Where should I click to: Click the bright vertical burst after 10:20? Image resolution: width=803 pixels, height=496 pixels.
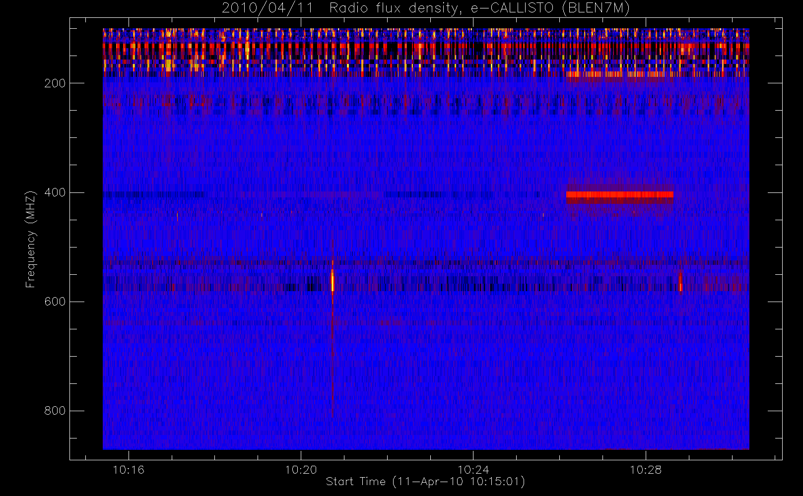point(333,281)
